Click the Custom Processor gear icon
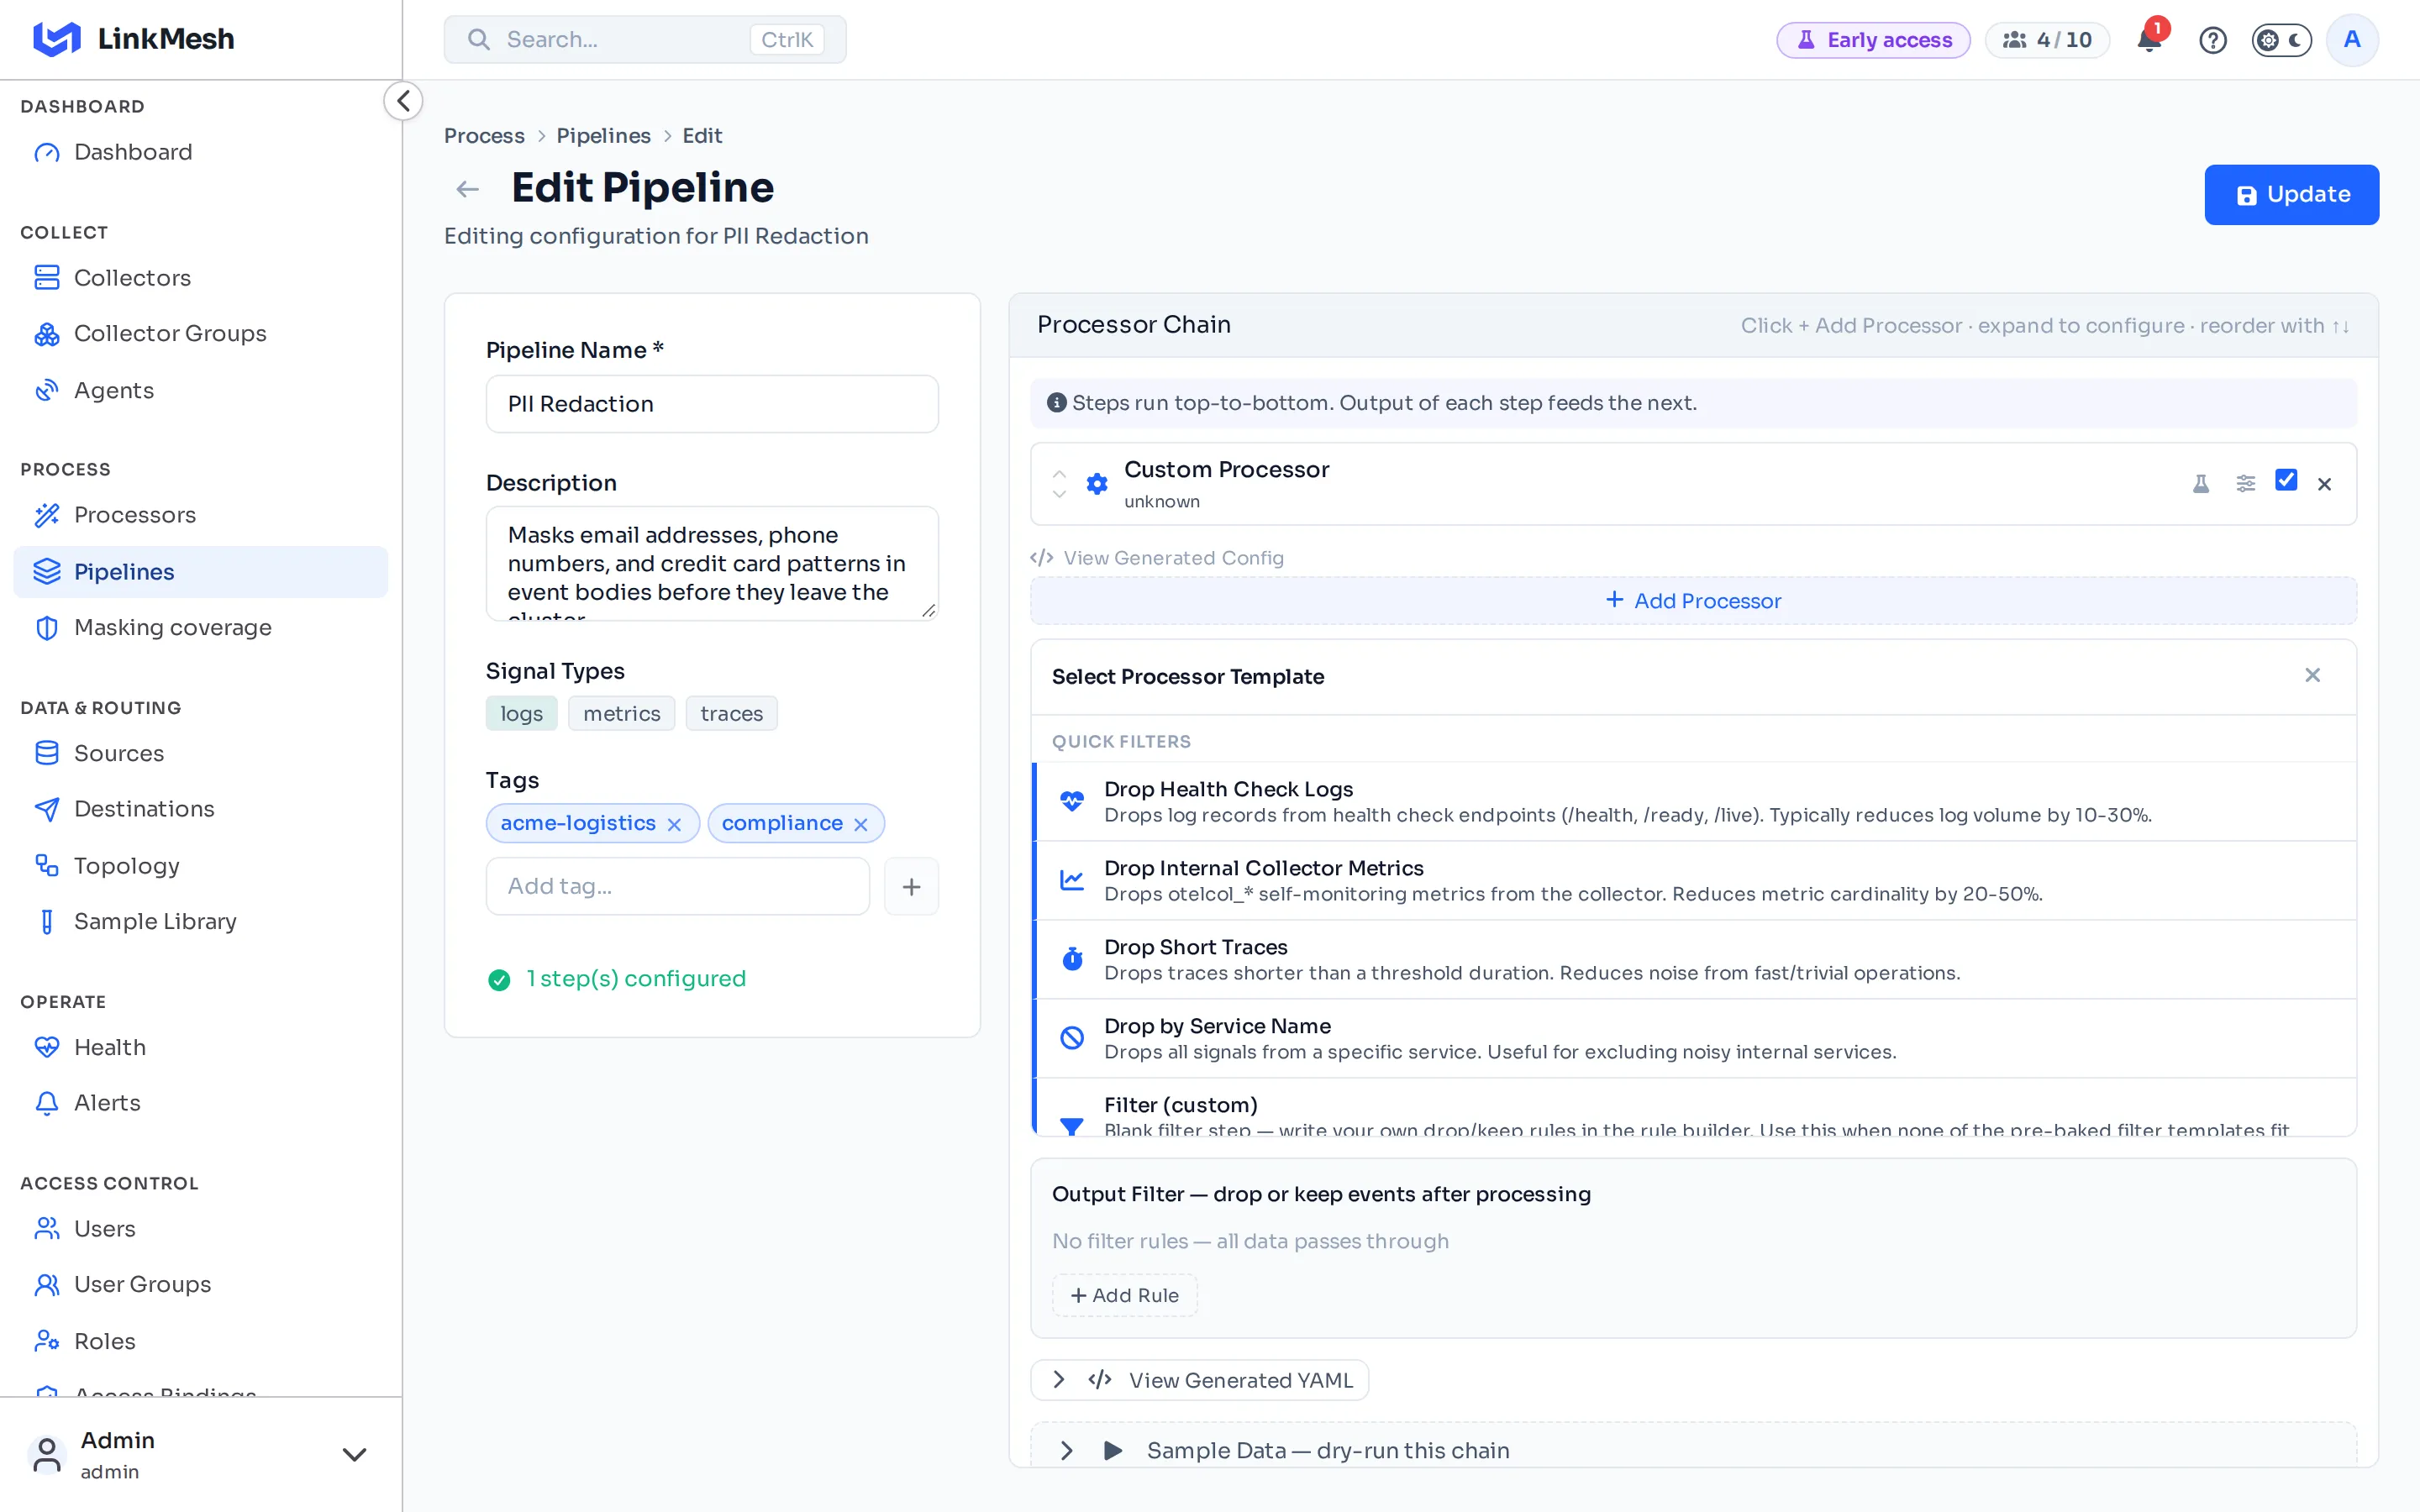Image resolution: width=2420 pixels, height=1512 pixels. click(1097, 484)
